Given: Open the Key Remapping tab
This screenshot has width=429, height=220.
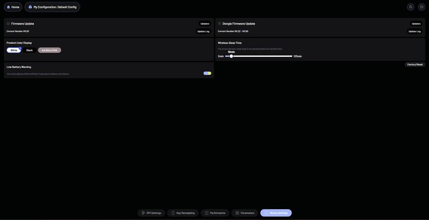Looking at the screenshot, I should tap(183, 213).
